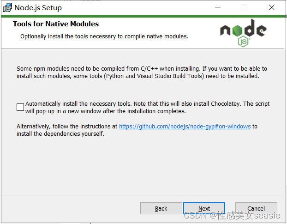The height and width of the screenshot is (224, 287).
Task: Enable automatic installation of necessary tools checkbox
Action: point(20,107)
